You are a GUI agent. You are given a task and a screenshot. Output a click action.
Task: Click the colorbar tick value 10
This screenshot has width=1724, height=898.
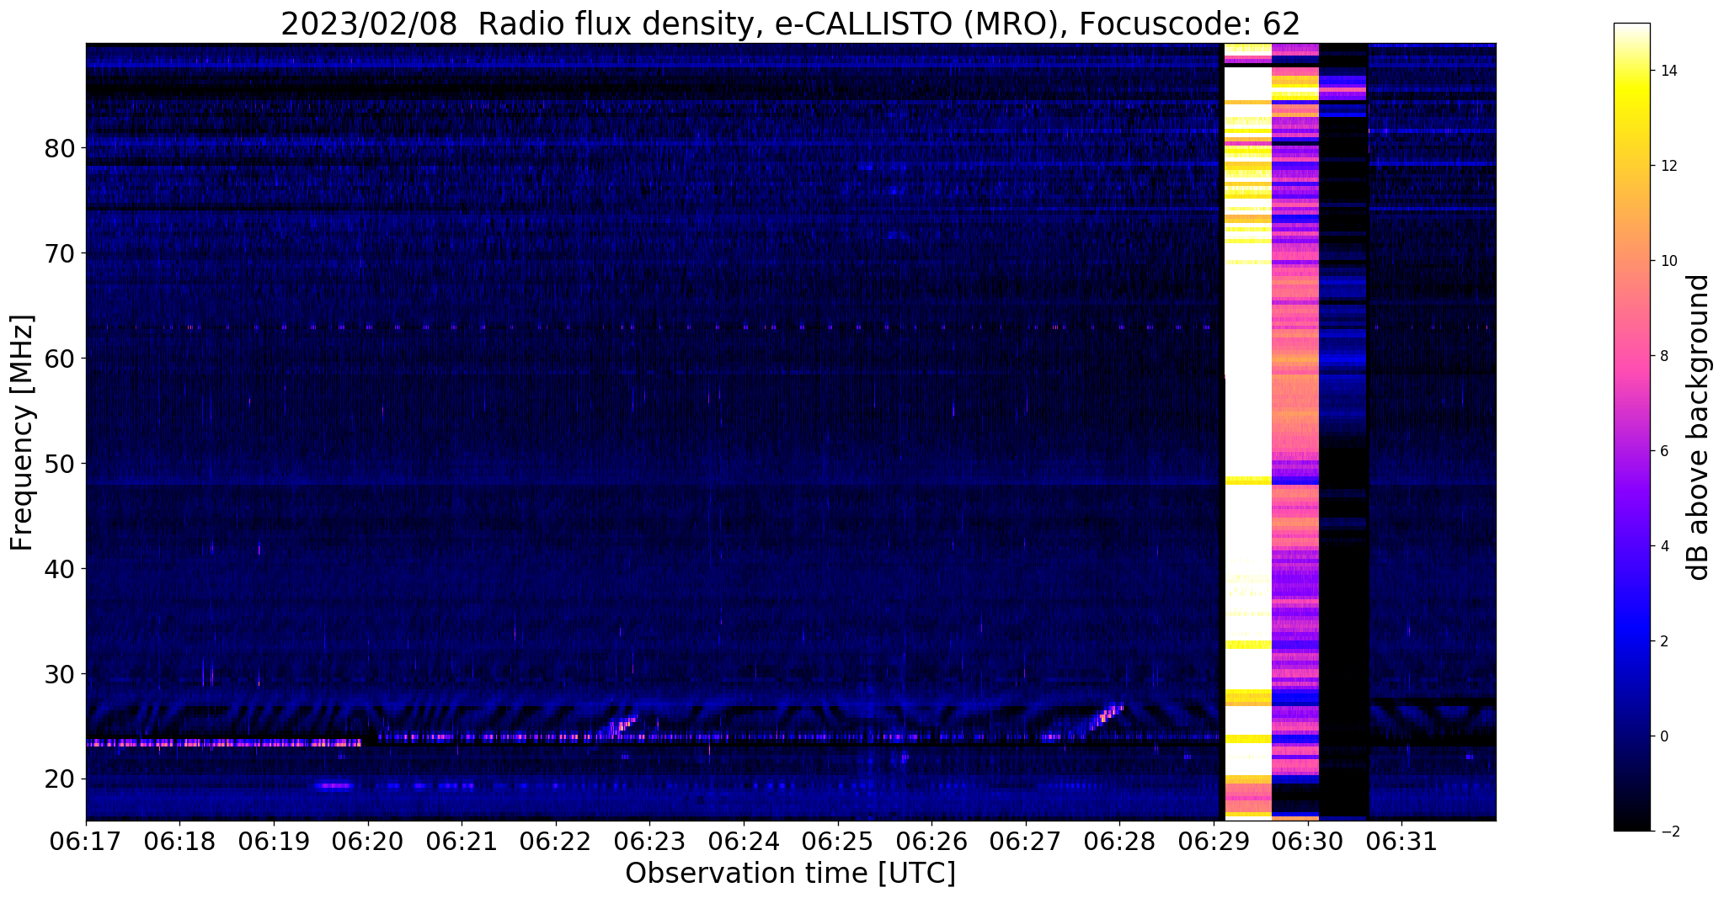[x=1668, y=261]
